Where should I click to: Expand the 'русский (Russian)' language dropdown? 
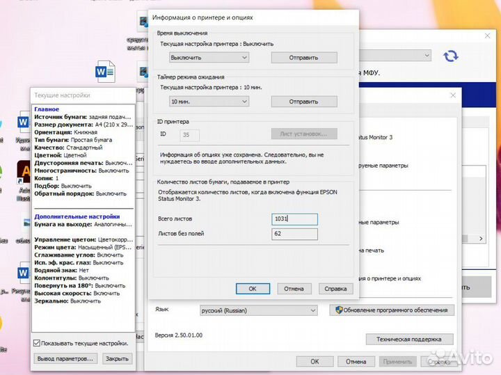click(x=259, y=310)
